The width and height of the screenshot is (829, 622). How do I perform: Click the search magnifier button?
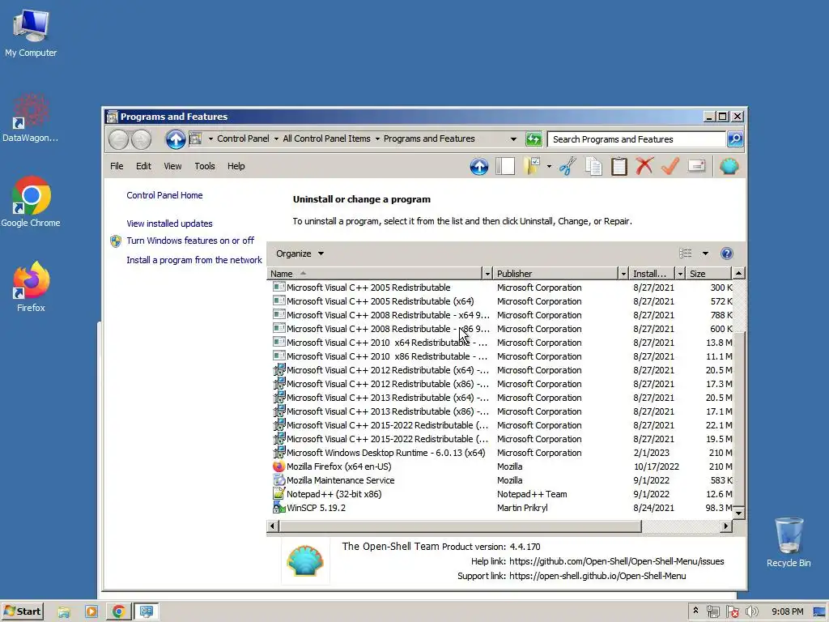pyautogui.click(x=735, y=139)
